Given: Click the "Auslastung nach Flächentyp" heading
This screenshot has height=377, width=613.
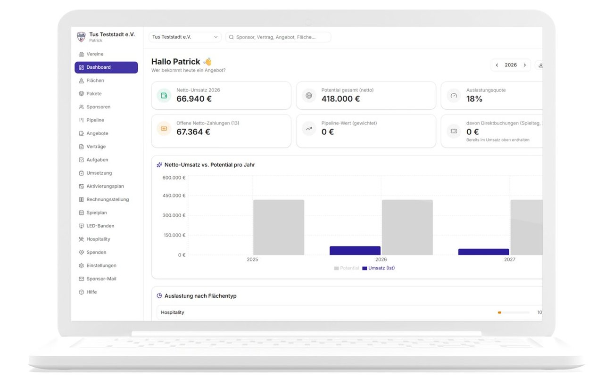Looking at the screenshot, I should 200,296.
